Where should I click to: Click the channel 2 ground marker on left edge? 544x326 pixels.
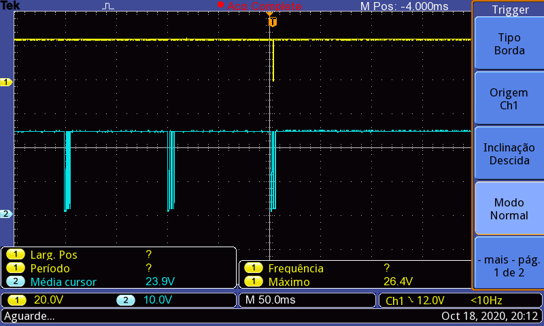[x=6, y=214]
